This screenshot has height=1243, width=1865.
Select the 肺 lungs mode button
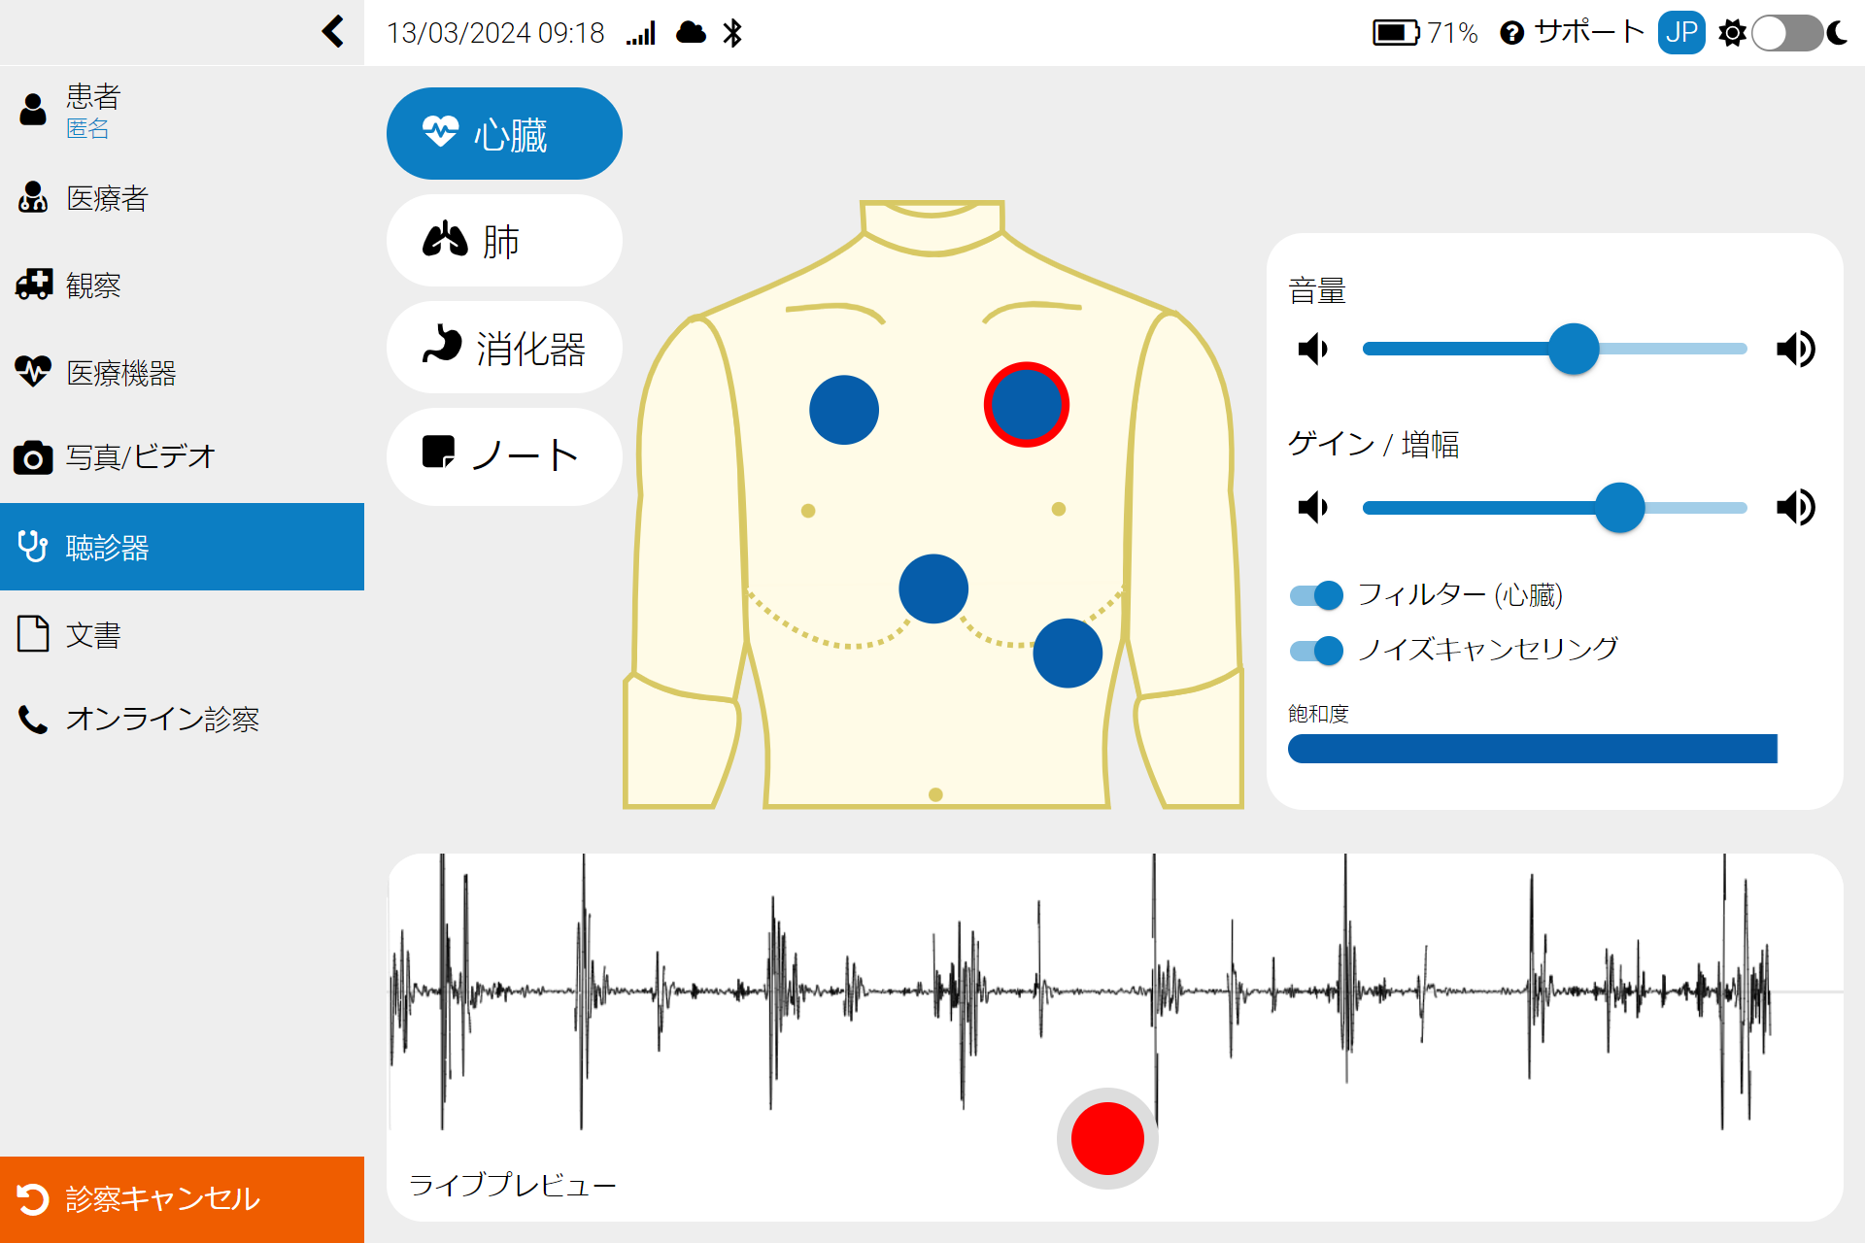coord(504,241)
